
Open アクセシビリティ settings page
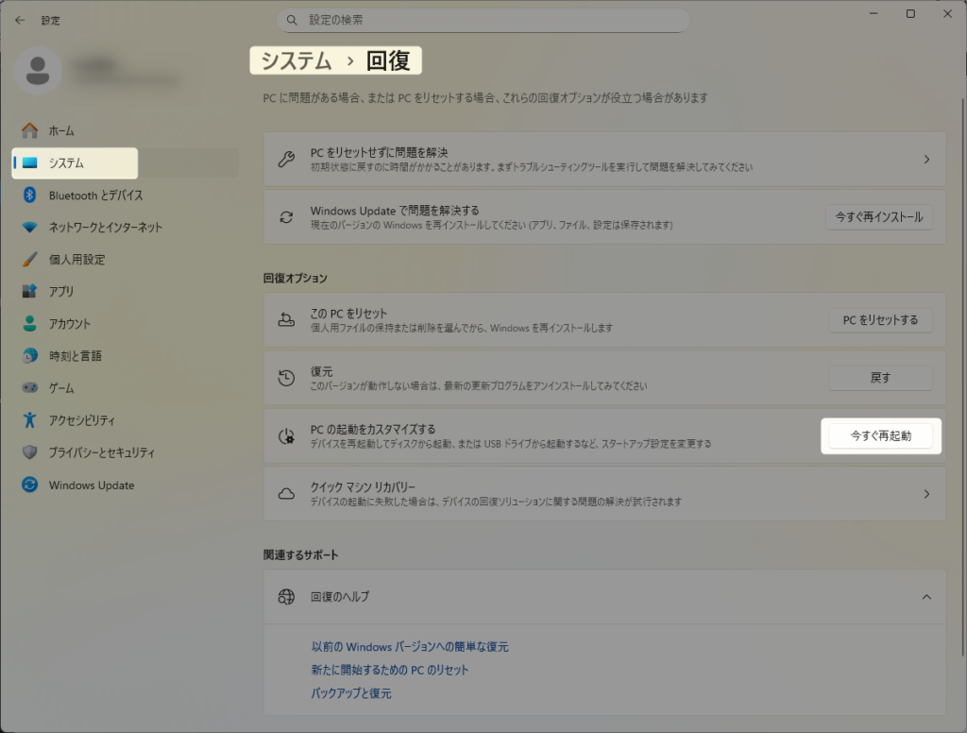(81, 420)
